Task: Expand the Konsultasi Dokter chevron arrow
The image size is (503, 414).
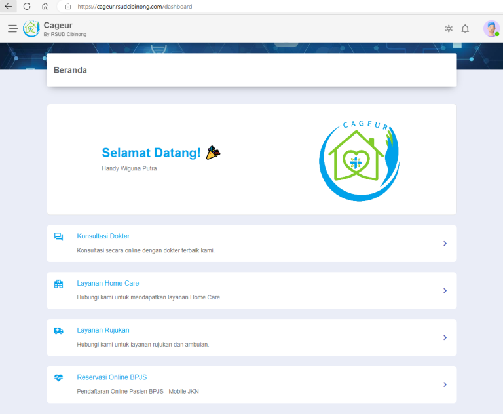Action: (x=445, y=244)
